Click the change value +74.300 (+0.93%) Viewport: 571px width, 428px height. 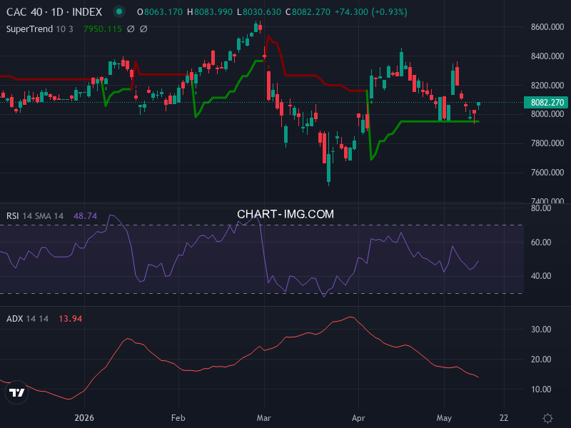370,12
